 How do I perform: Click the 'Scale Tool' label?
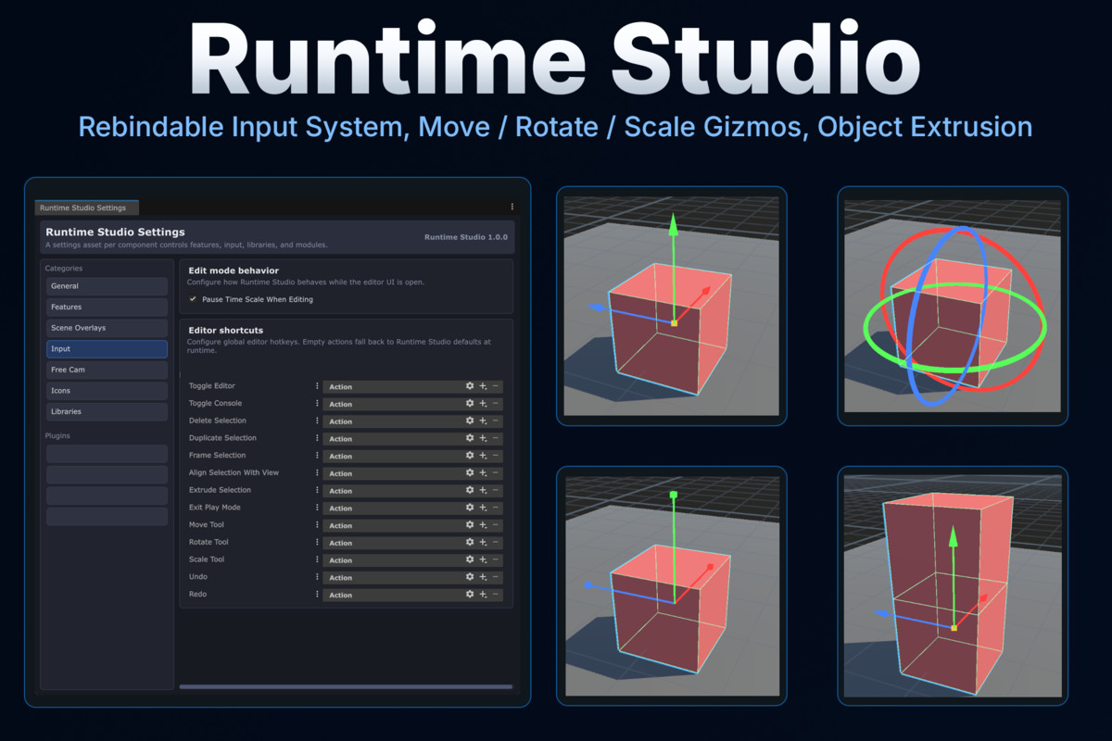[x=207, y=559]
